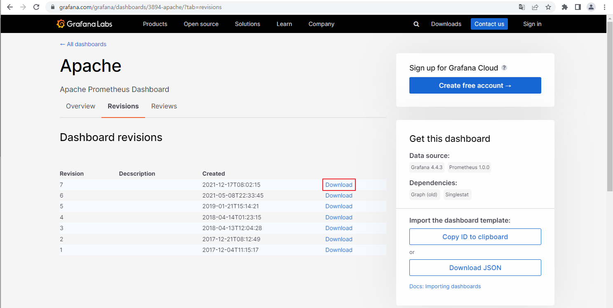This screenshot has height=308, width=613.
Task: Click the Apache page title
Action: click(x=91, y=66)
